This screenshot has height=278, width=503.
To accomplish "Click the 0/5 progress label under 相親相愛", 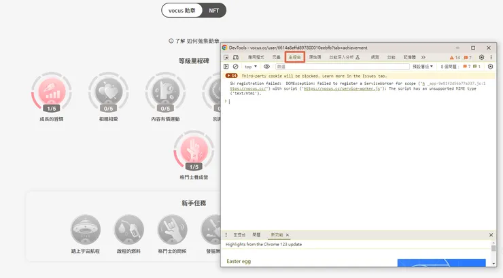I will [109, 109].
